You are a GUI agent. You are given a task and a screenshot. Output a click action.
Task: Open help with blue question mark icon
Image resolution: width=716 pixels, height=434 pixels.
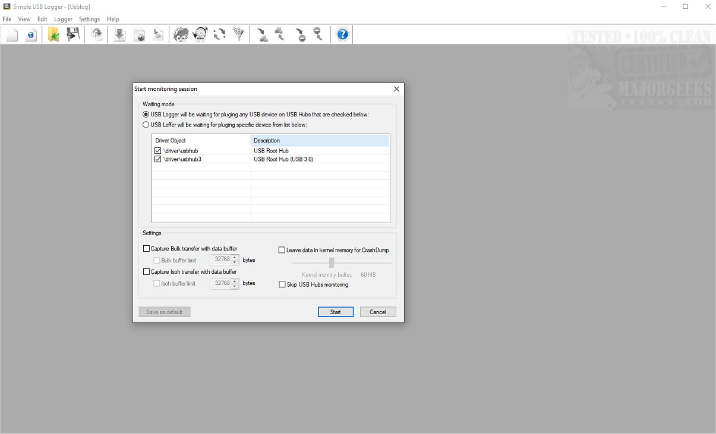point(342,34)
